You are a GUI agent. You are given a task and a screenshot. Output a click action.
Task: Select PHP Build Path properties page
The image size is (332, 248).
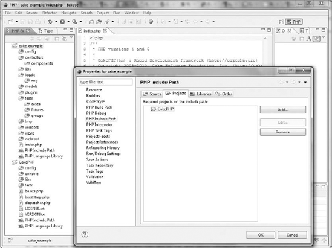click(x=99, y=107)
